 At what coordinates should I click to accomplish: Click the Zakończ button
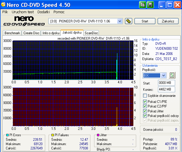tap(168, 21)
